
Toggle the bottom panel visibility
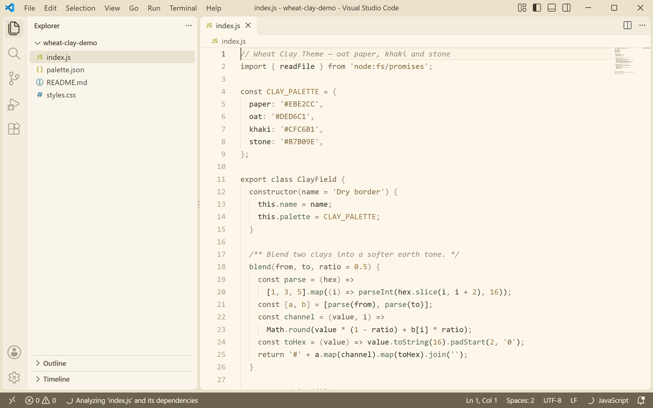point(552,8)
